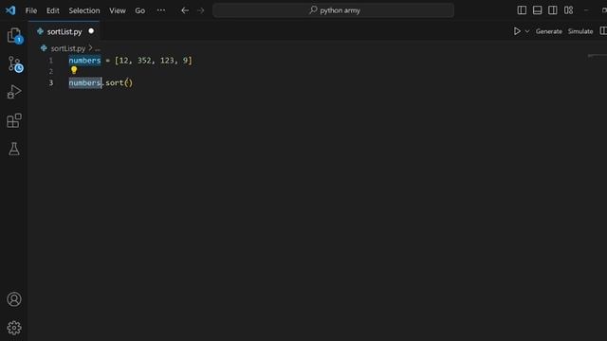Viewport: 607px width, 341px height.
Task: Go forward with the right arrow
Action: (x=200, y=10)
